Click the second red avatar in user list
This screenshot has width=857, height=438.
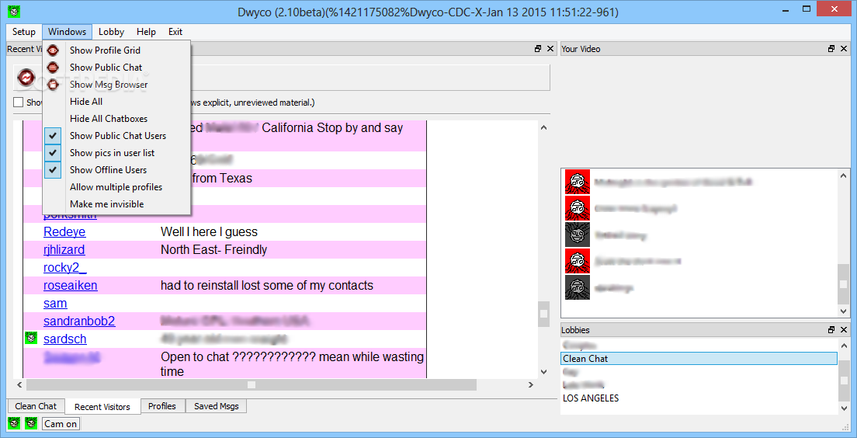point(578,208)
